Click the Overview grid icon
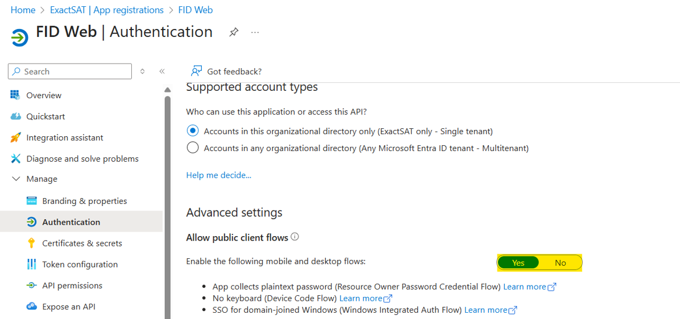680x319 pixels. click(x=15, y=95)
